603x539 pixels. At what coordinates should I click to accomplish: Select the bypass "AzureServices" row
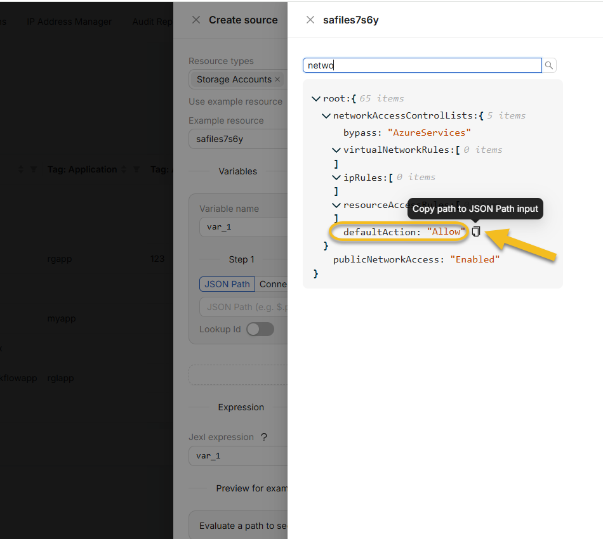click(407, 133)
